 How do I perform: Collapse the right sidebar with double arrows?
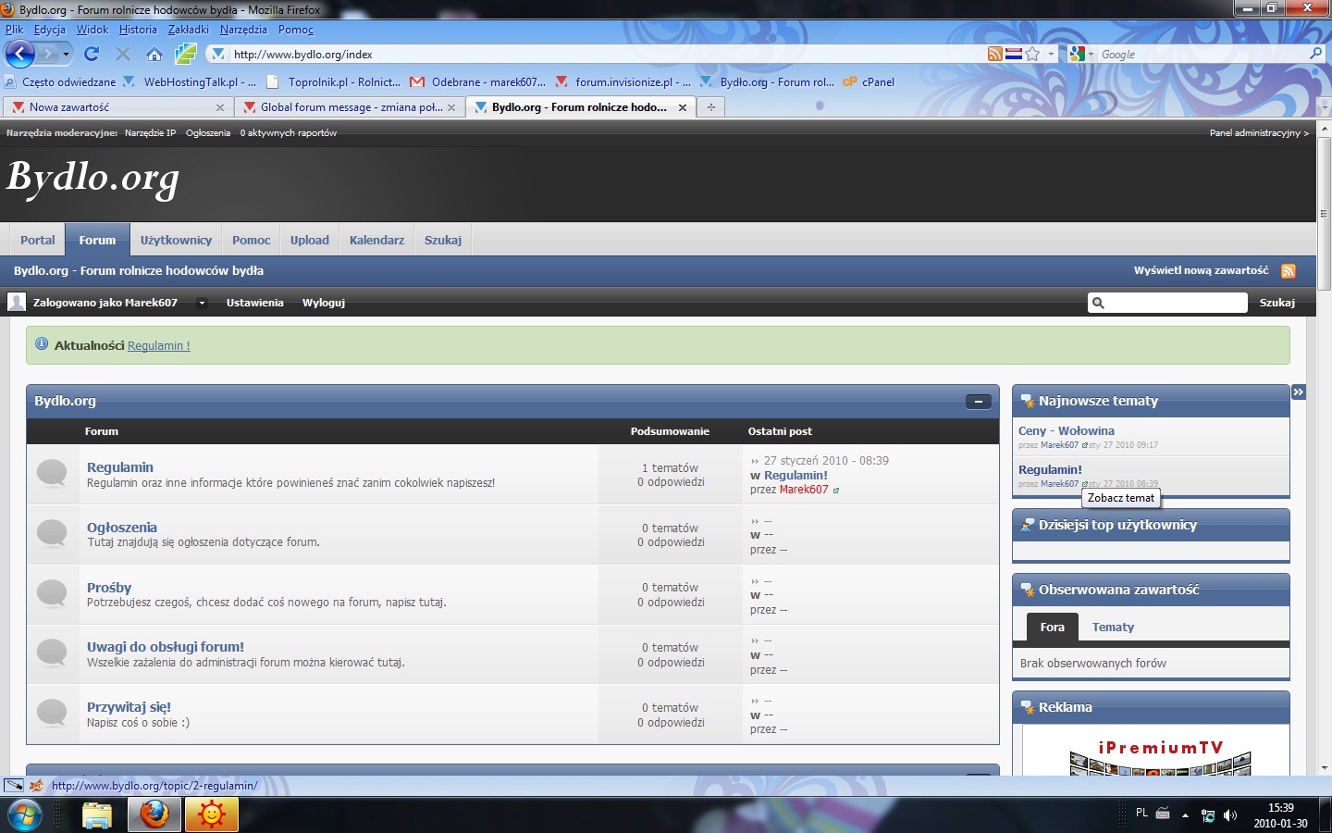1299,392
